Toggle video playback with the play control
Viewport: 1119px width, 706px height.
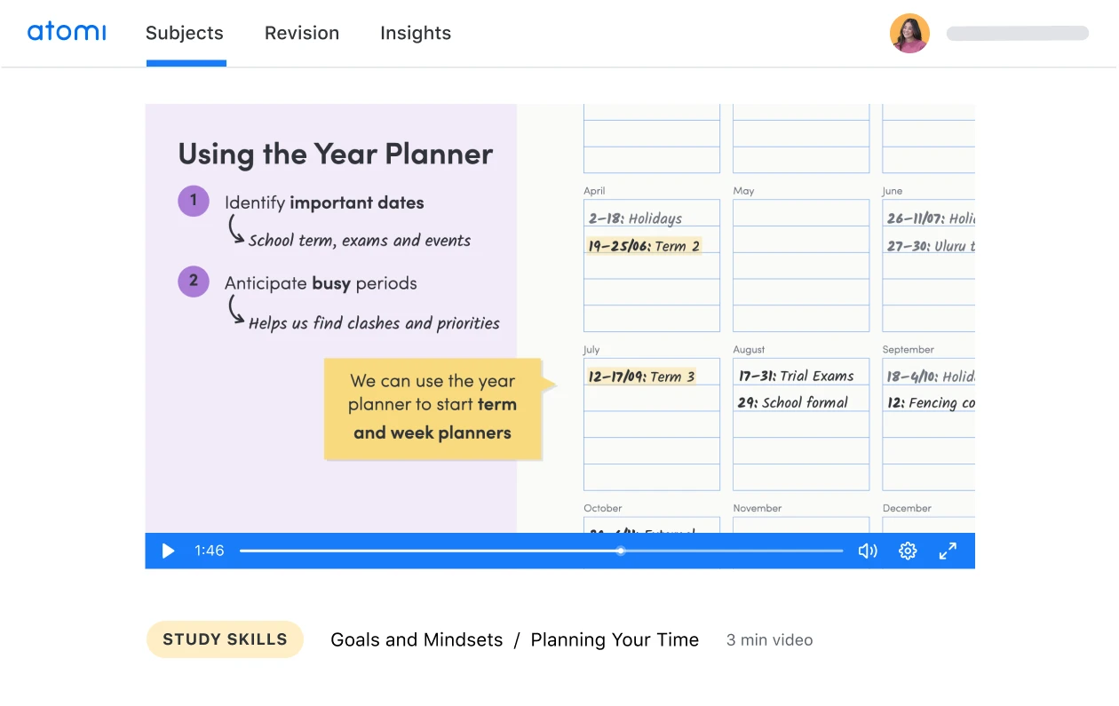[x=168, y=551]
